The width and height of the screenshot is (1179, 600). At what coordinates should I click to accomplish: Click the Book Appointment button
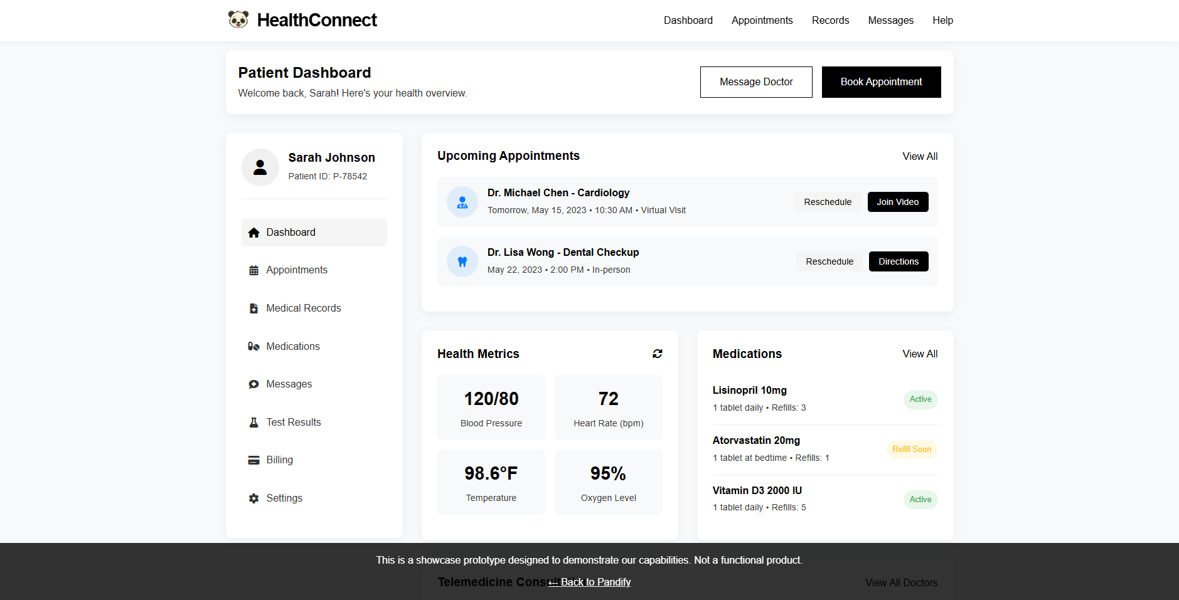pyautogui.click(x=881, y=82)
